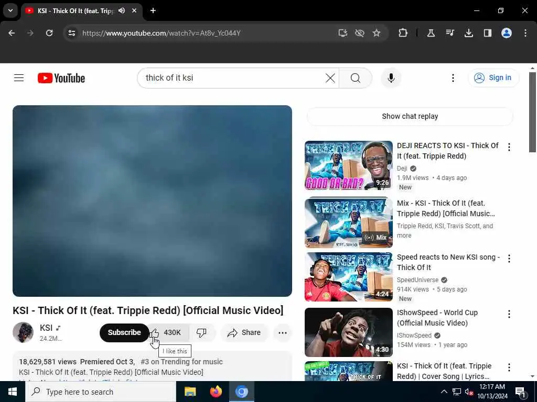Open options menu for Deji reacts video
The width and height of the screenshot is (537, 402).
tap(509, 147)
